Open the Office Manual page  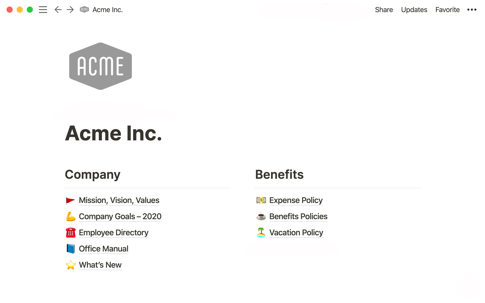pyautogui.click(x=103, y=248)
